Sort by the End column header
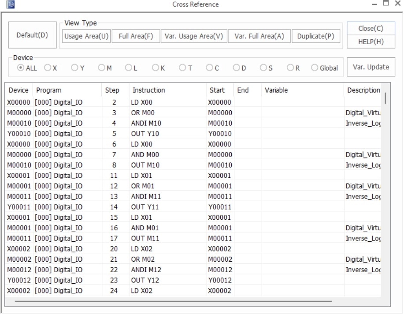 coord(247,90)
